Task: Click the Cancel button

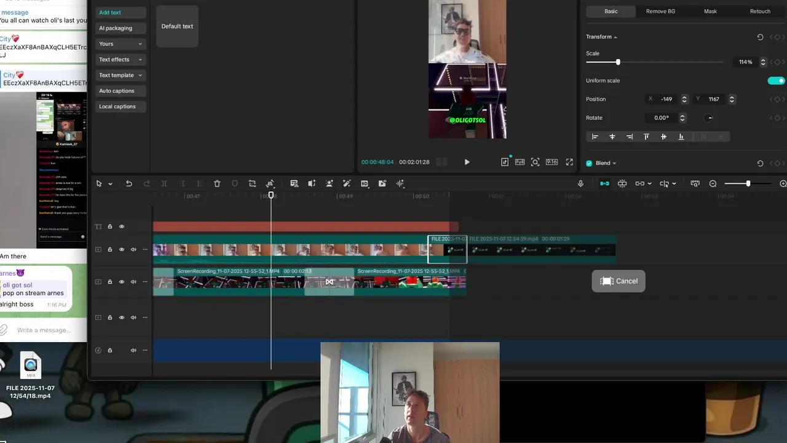Action: click(x=619, y=281)
